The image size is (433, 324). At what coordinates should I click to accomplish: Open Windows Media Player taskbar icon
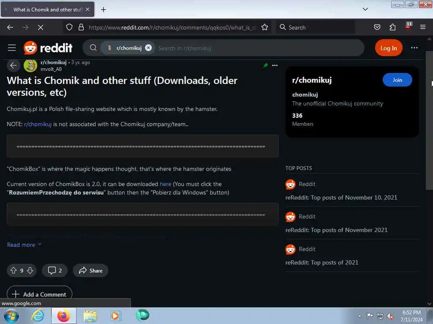tap(115, 316)
